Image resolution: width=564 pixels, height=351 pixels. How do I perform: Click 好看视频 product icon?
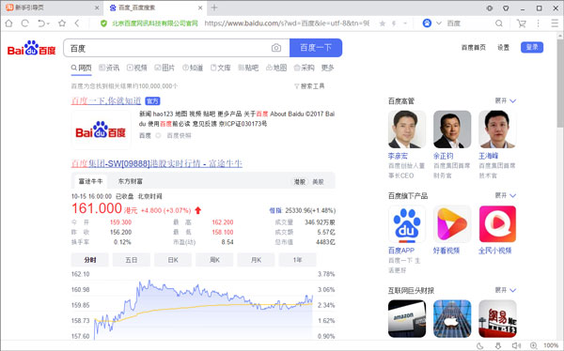452,224
